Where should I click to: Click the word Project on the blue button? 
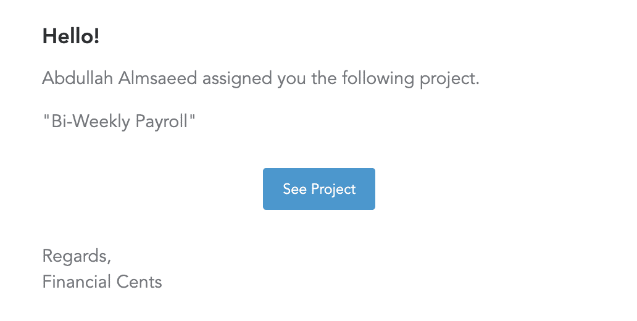tap(333, 190)
